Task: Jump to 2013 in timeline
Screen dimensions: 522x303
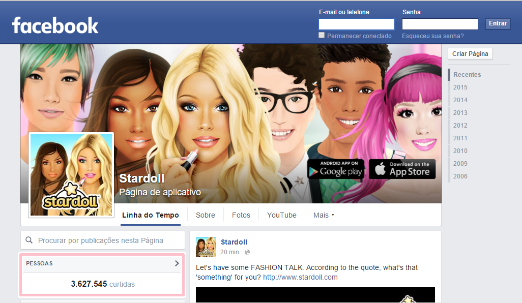Action: [x=460, y=113]
